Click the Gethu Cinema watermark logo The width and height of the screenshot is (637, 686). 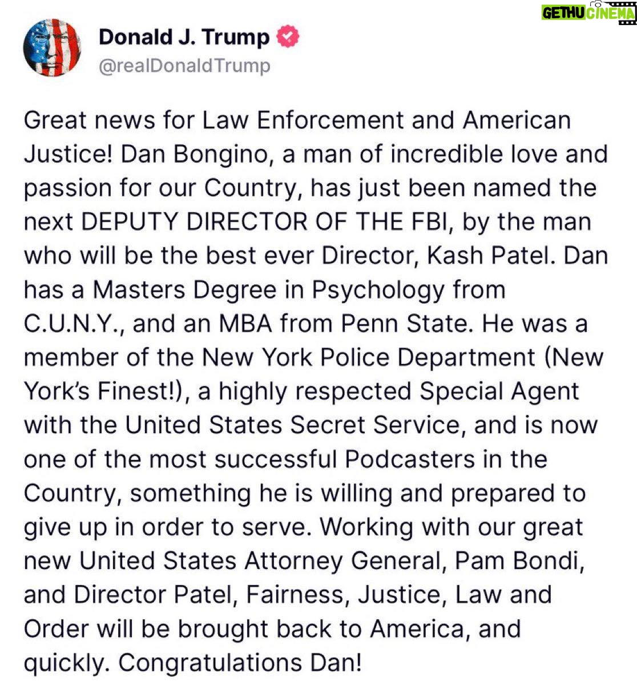(588, 13)
